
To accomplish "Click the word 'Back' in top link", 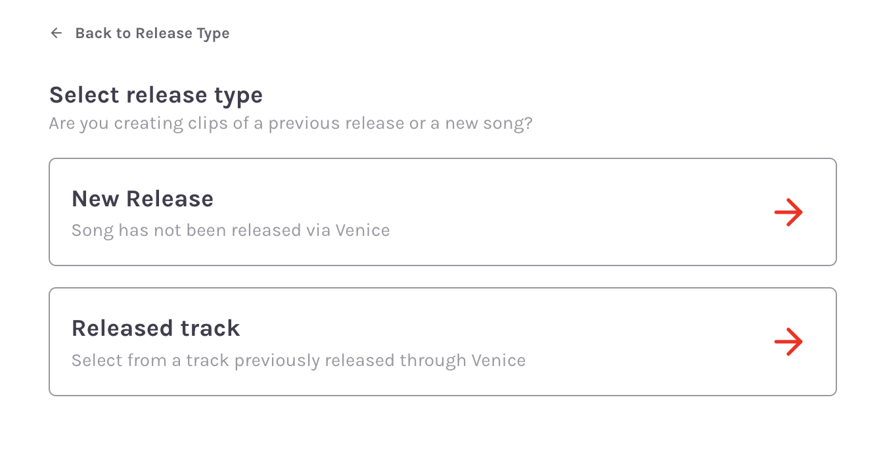I will (x=93, y=33).
